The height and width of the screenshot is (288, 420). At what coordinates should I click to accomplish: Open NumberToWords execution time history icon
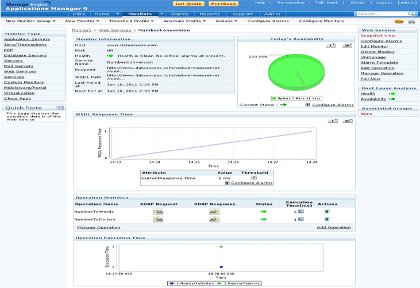(301, 211)
